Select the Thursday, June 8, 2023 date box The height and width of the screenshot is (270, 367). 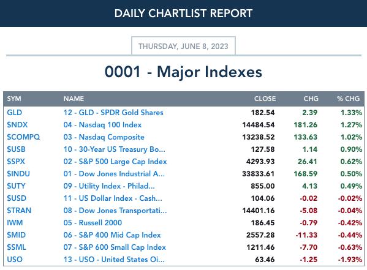(183, 46)
